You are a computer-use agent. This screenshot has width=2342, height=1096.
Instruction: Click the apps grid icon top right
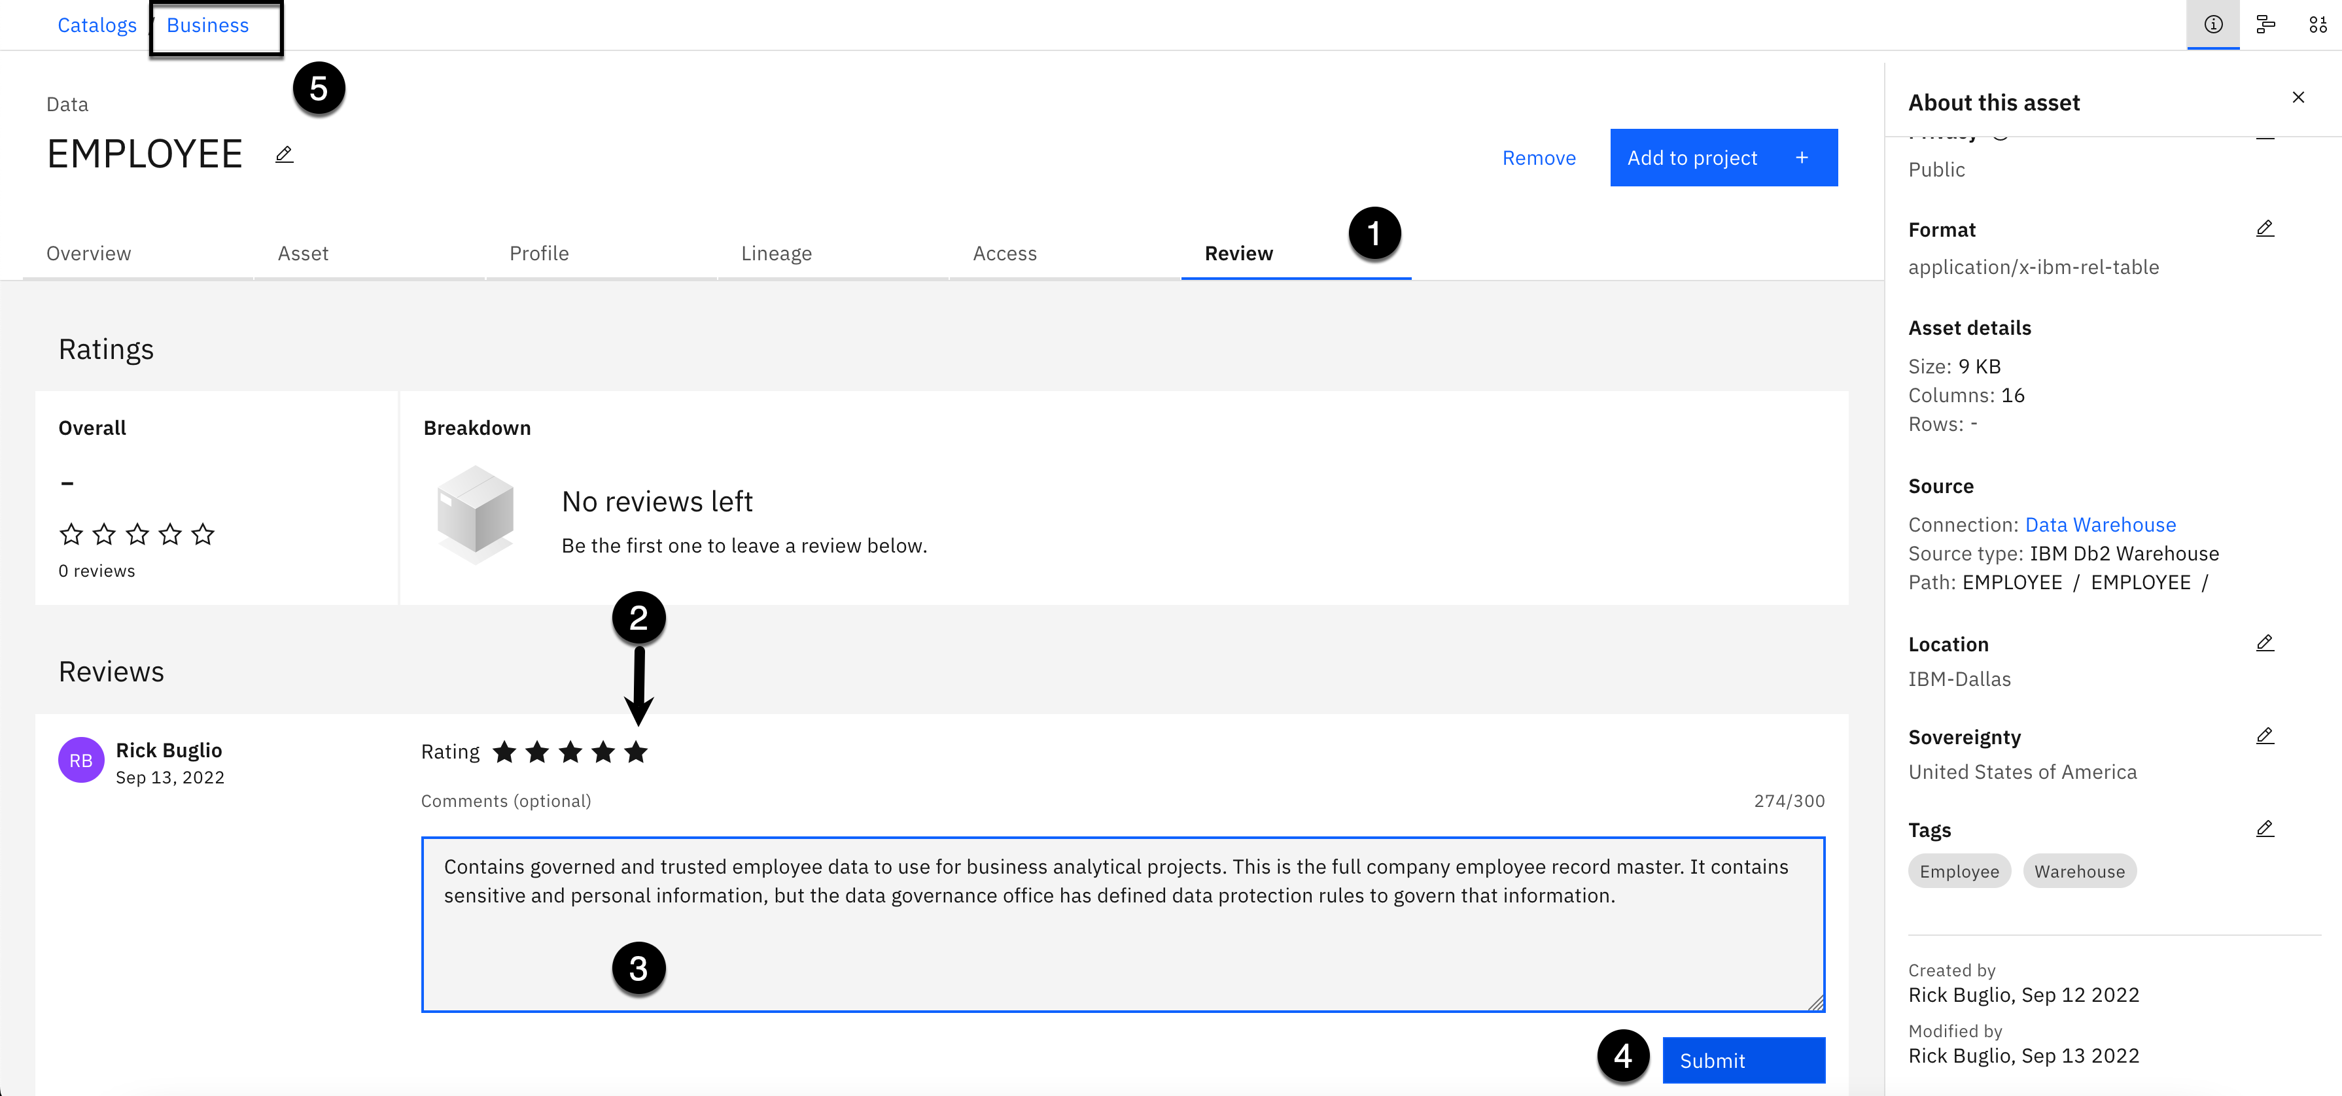2317,25
